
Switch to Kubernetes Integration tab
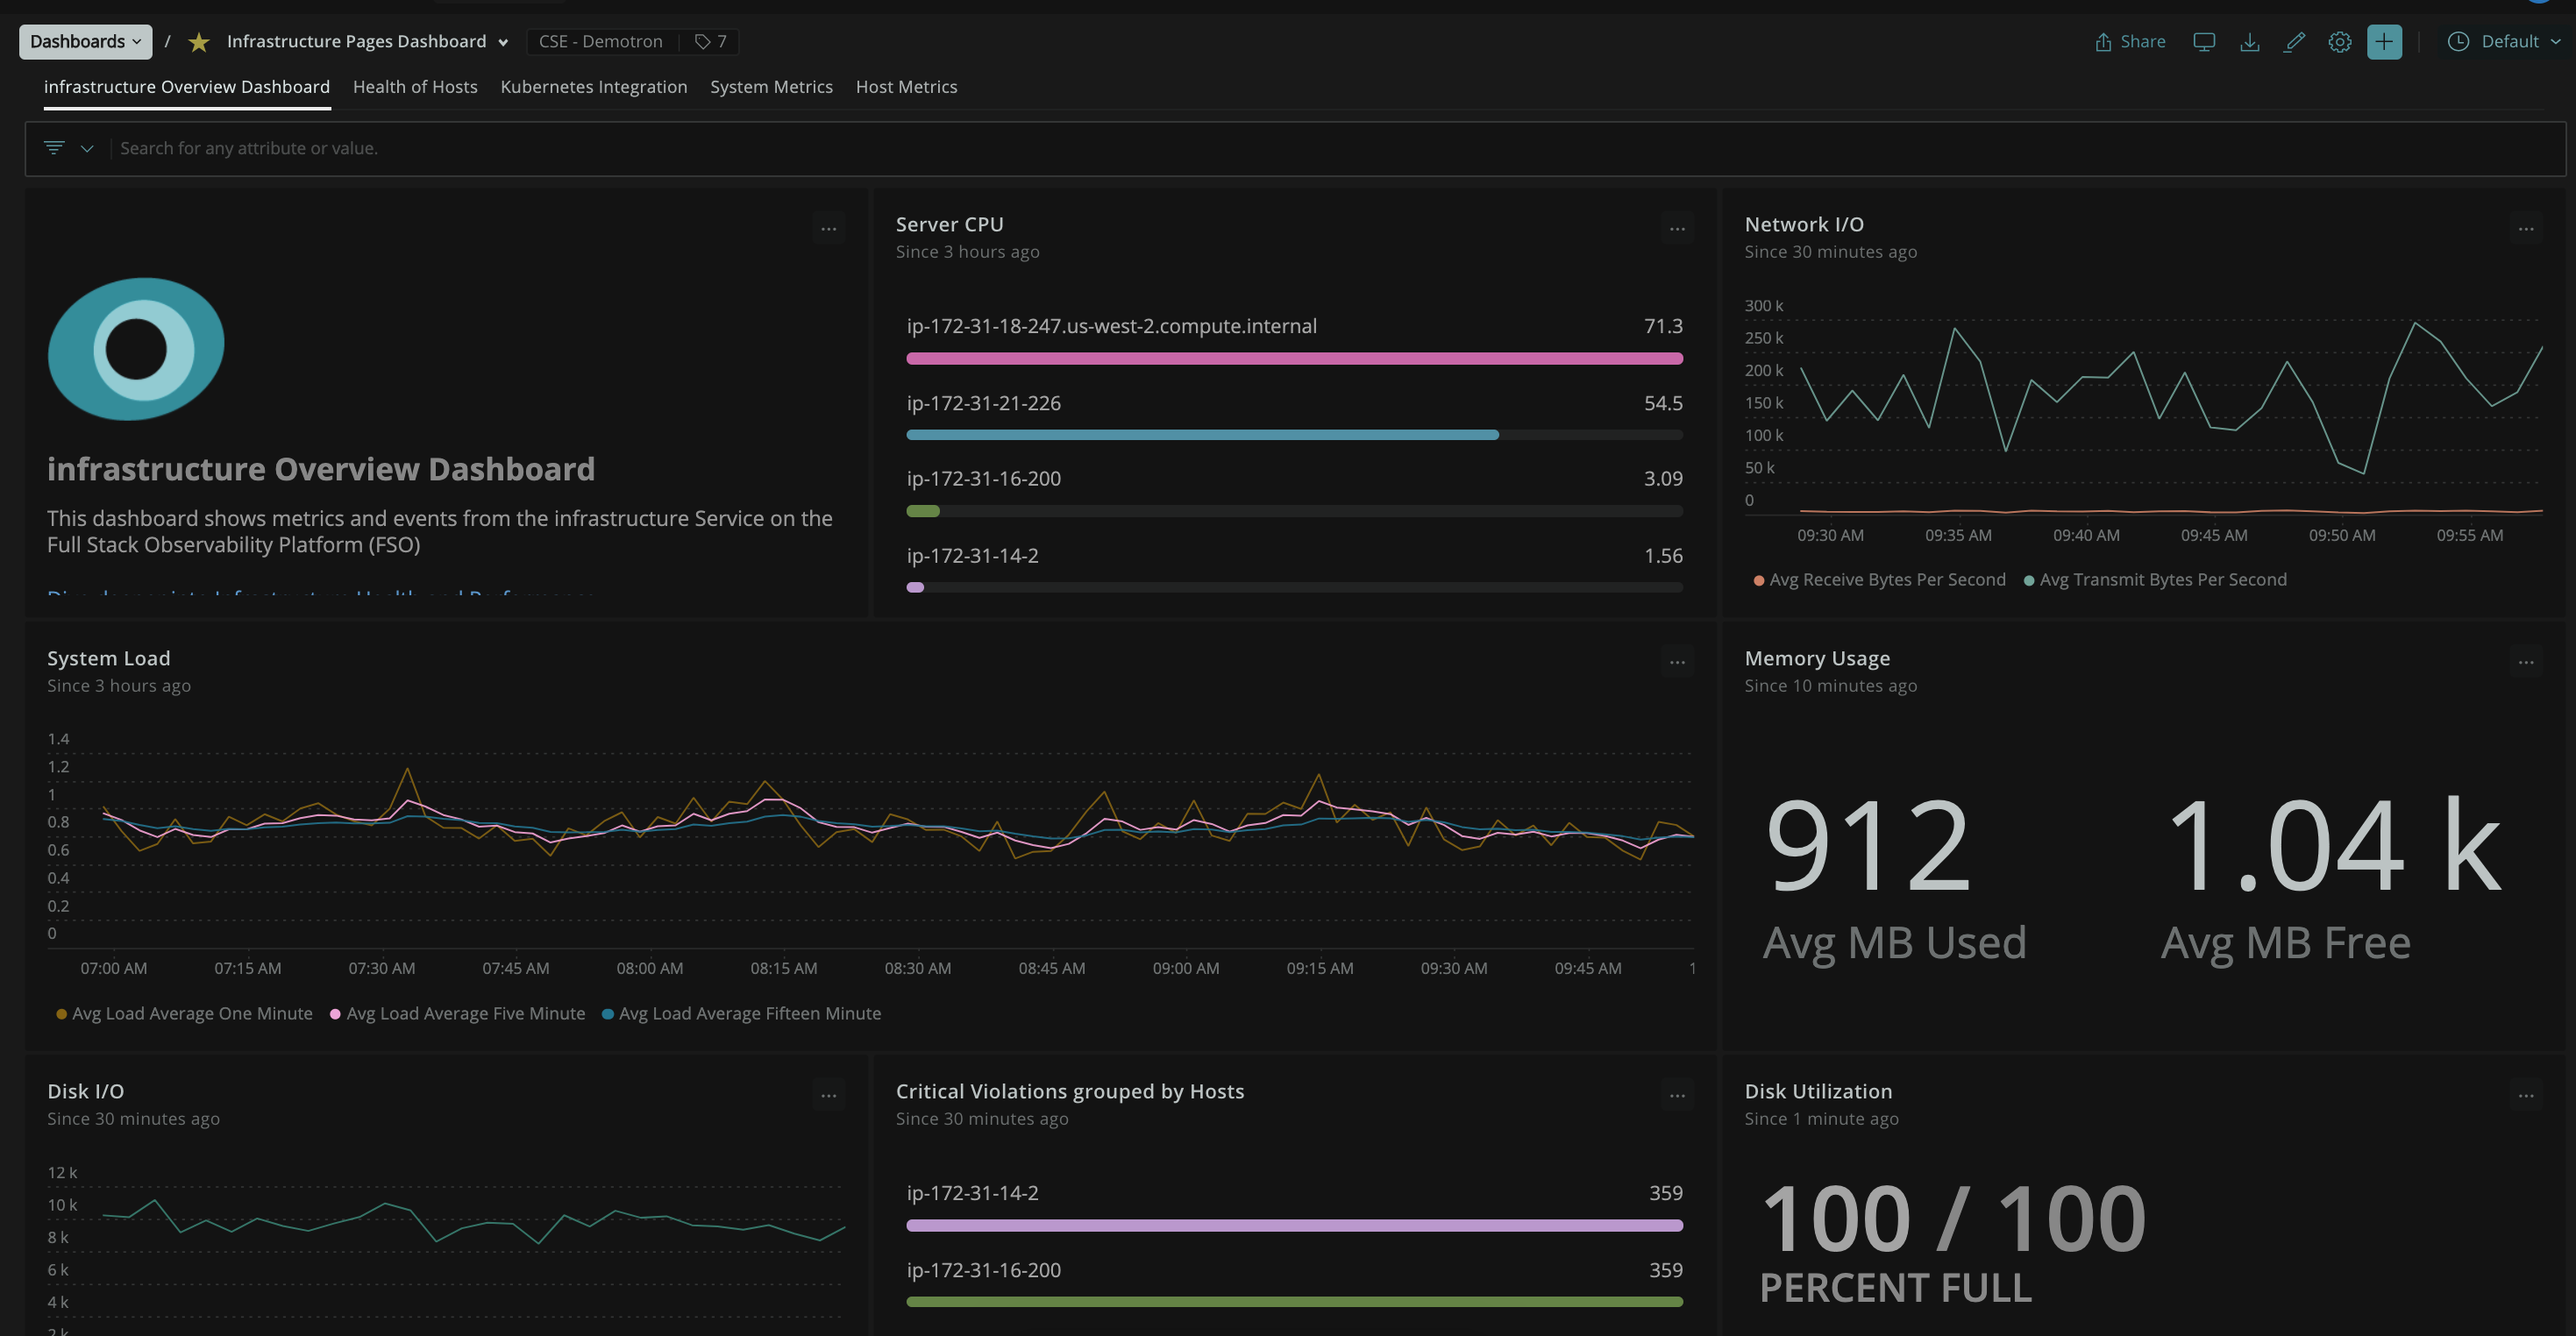tap(593, 87)
